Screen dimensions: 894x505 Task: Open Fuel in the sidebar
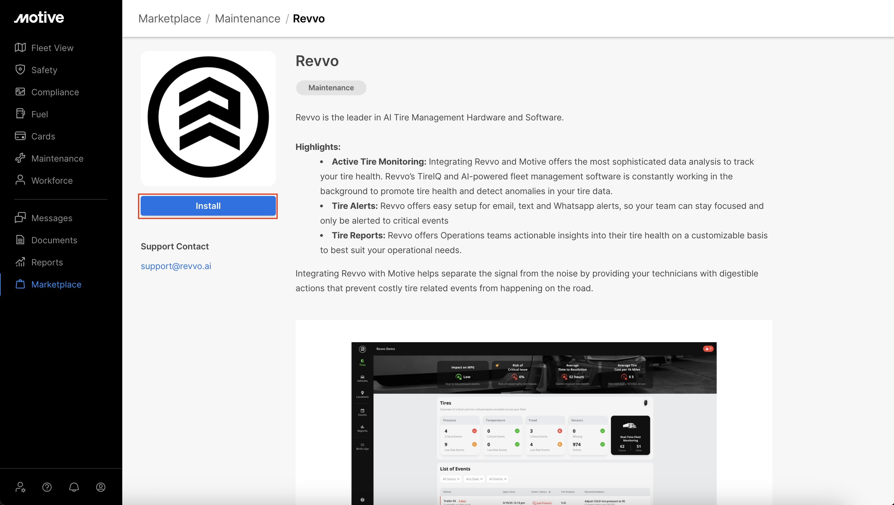pos(40,114)
